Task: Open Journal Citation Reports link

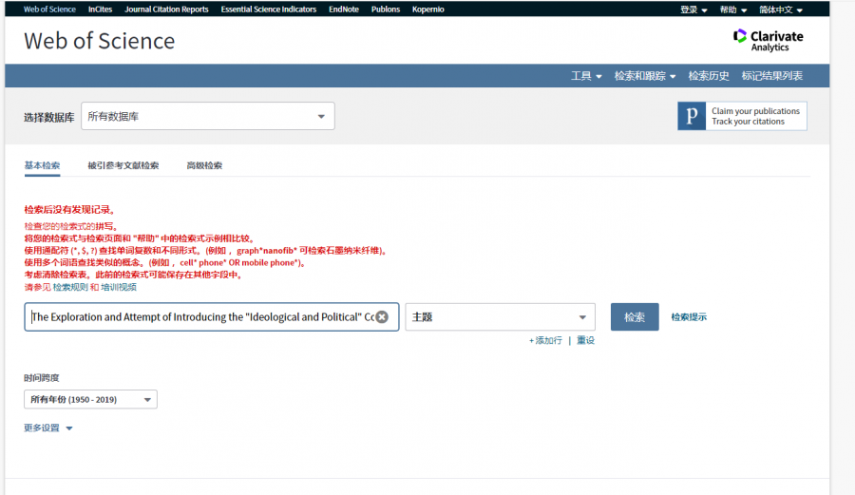Action: (x=166, y=10)
